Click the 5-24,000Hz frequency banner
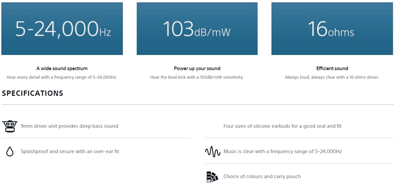The width and height of the screenshot is (394, 187). click(62, 29)
